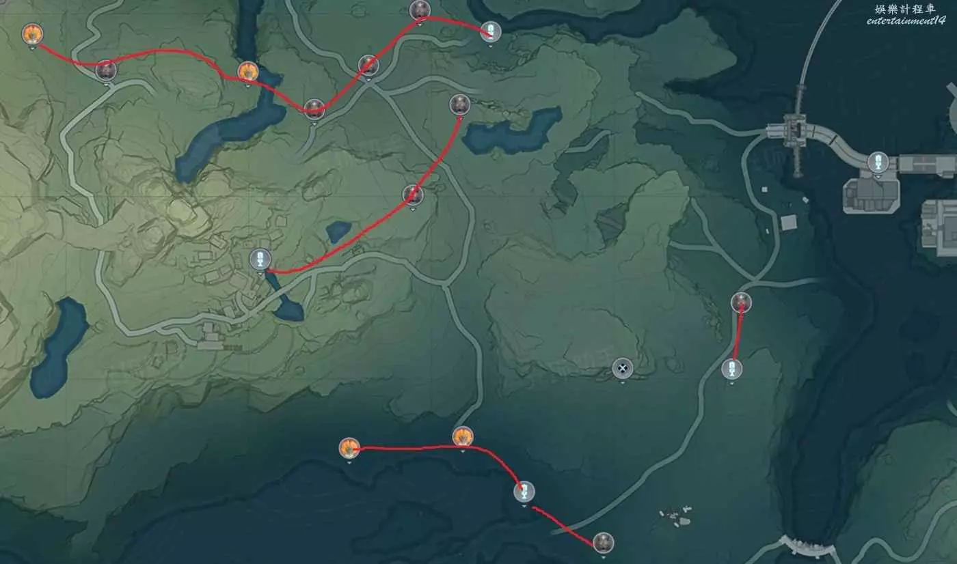Select the enemy marker at the red arrow tip
The height and width of the screenshot is (564, 957).
point(741,302)
